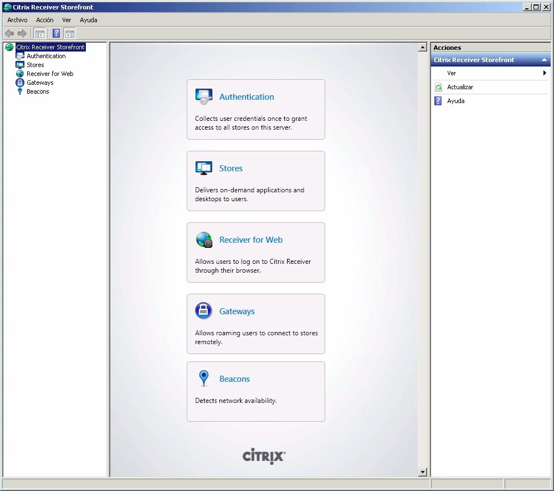Click the Ayuda help icon in Acciones
Image resolution: width=554 pixels, height=491 pixels.
438,101
